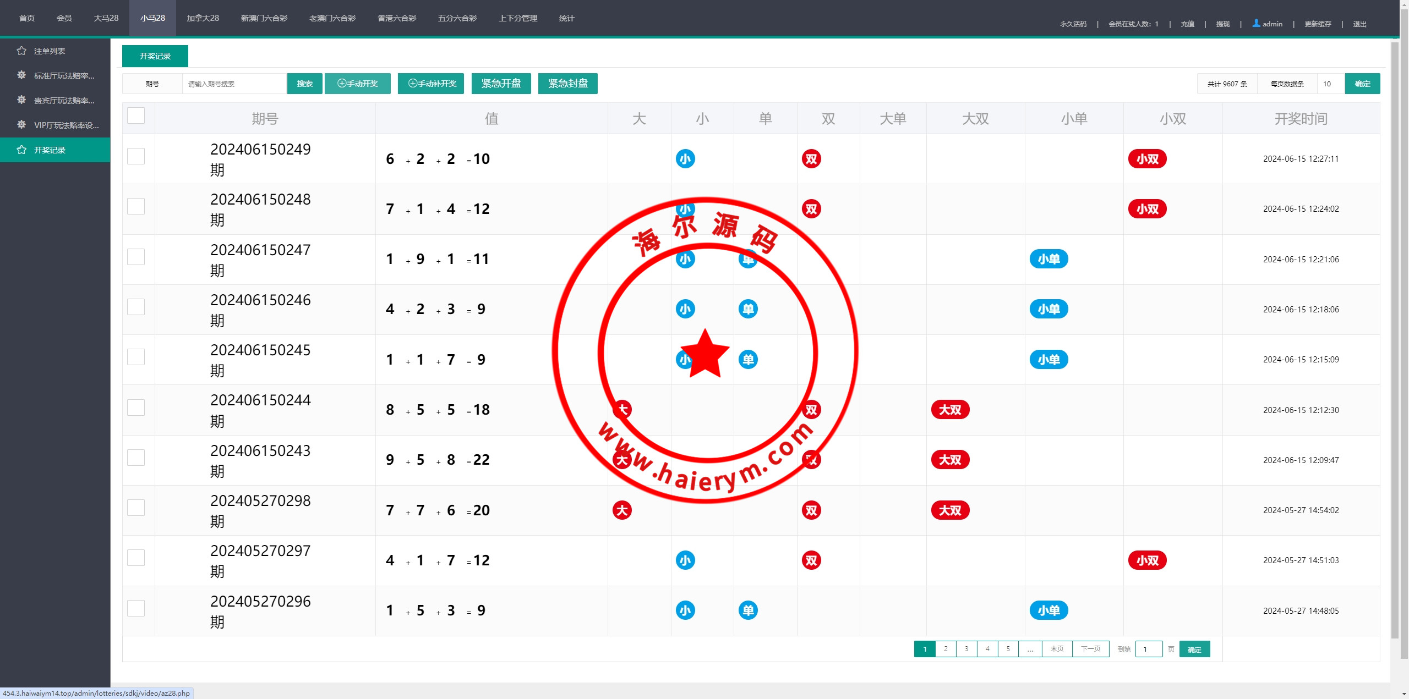Viewport: 1409px width, 699px height.
Task: Toggle the select-all checkbox in table header
Action: click(136, 116)
